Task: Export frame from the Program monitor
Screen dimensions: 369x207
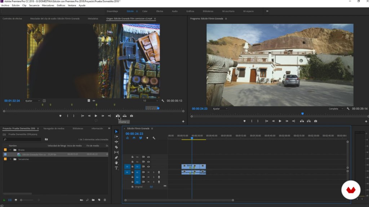Action: [x=316, y=121]
